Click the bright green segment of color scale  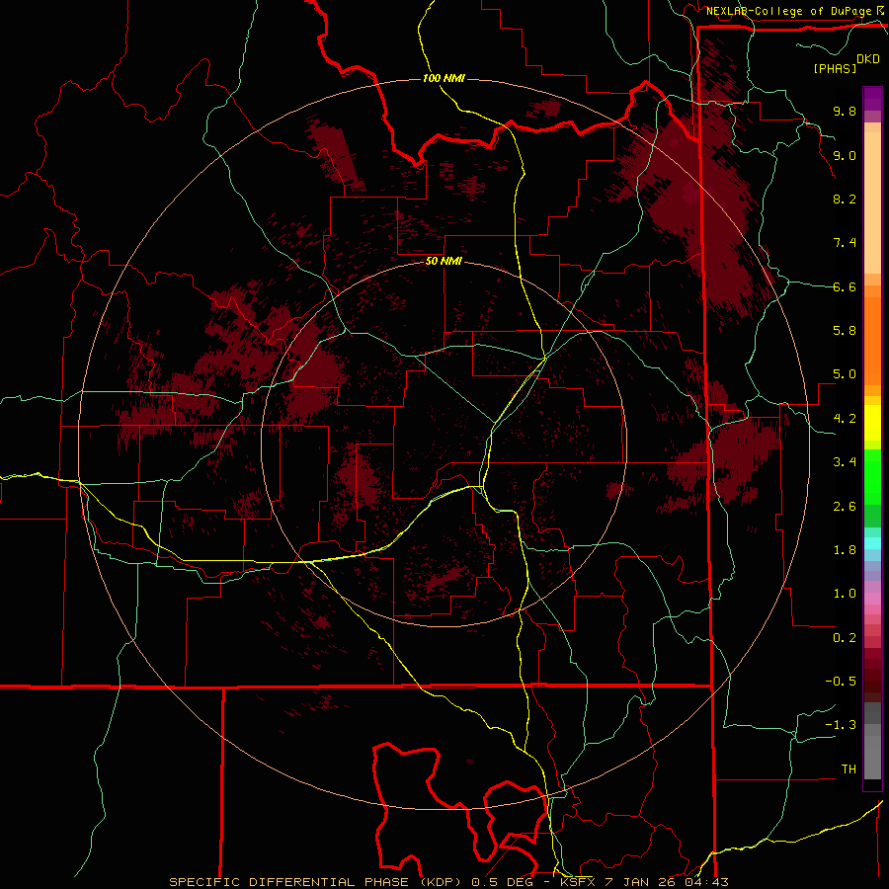pos(872,476)
